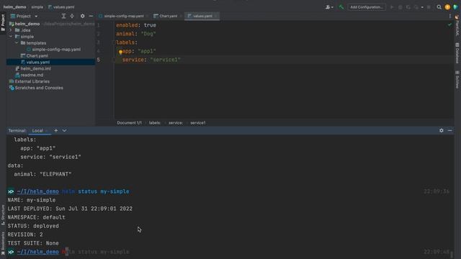
Task: Open the editor tabs kebab menu
Action: [x=449, y=16]
